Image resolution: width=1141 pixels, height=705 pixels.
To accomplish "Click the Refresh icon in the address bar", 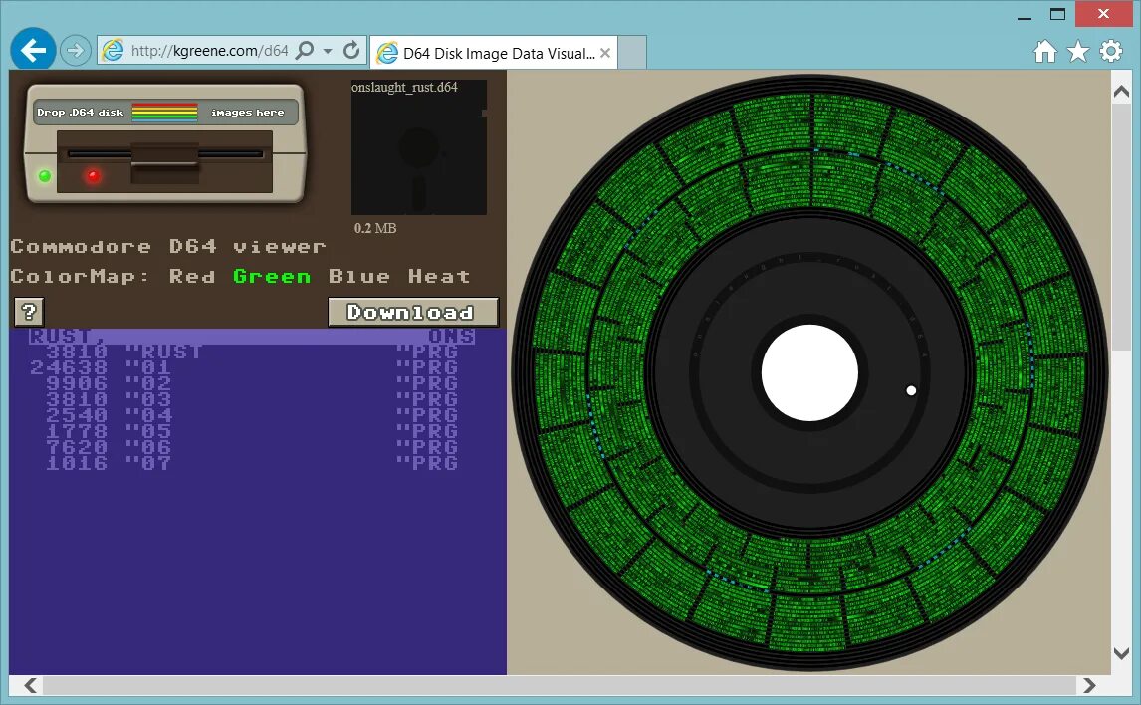I will point(348,48).
